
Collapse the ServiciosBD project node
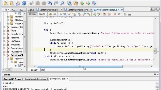[x=4, y=55]
